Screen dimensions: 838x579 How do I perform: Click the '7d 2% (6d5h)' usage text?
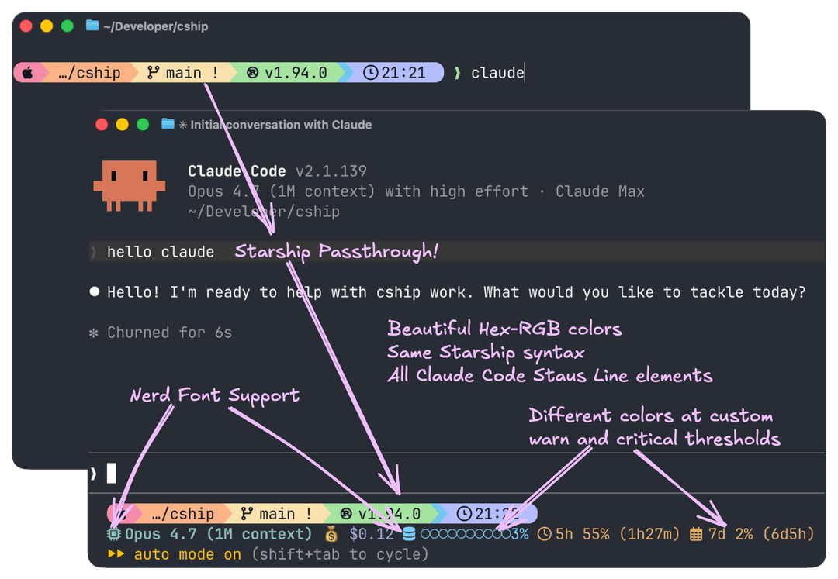pyautogui.click(x=761, y=533)
